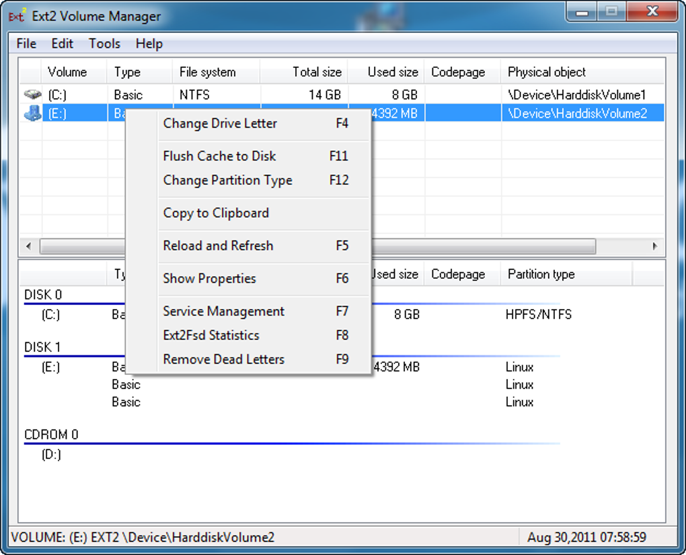Open the Tools menu

point(104,44)
